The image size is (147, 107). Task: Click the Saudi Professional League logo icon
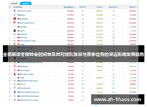point(15,96)
